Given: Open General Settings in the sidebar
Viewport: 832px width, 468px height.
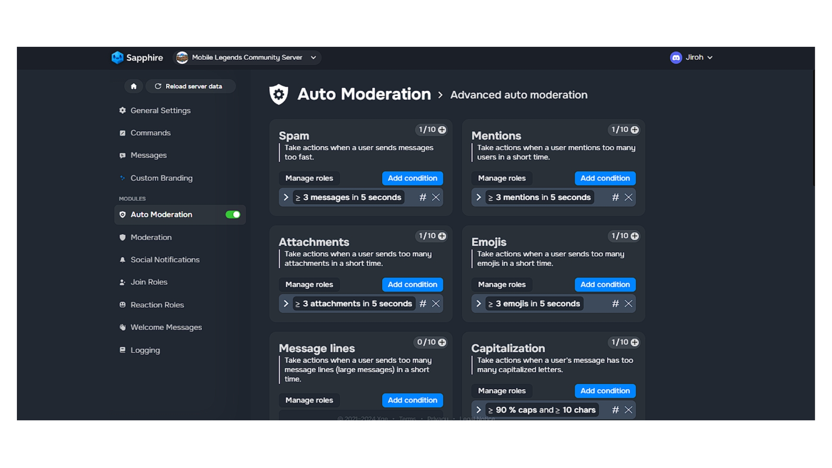Looking at the screenshot, I should click(x=160, y=110).
